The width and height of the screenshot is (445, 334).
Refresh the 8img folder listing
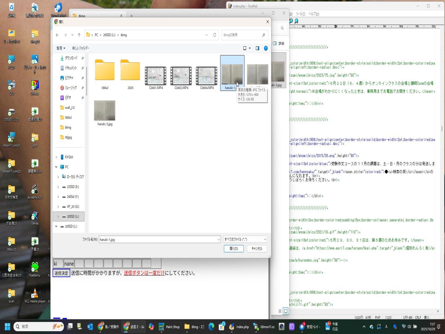pos(214,35)
